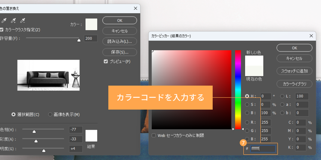Click the hex color code field
The image size is (321, 160).
point(263,148)
